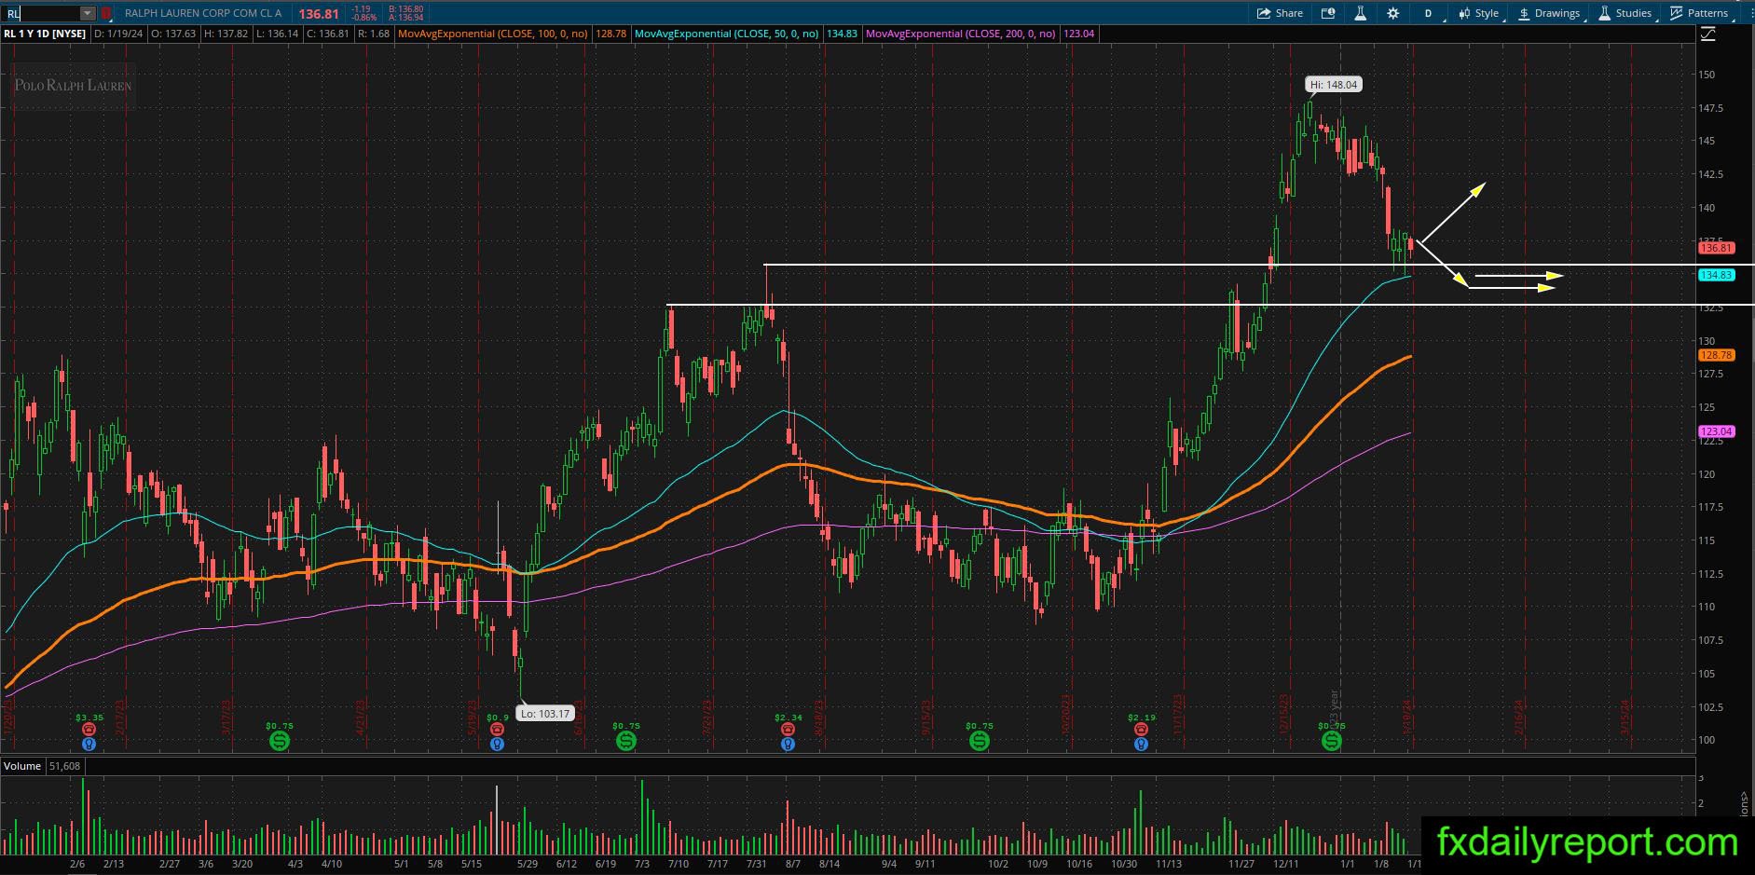Image resolution: width=1755 pixels, height=875 pixels.
Task: Click the red symbol-link clipboard icon
Action: tap(106, 13)
